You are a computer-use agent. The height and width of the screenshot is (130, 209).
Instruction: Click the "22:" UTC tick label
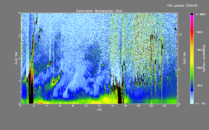pos(165,106)
